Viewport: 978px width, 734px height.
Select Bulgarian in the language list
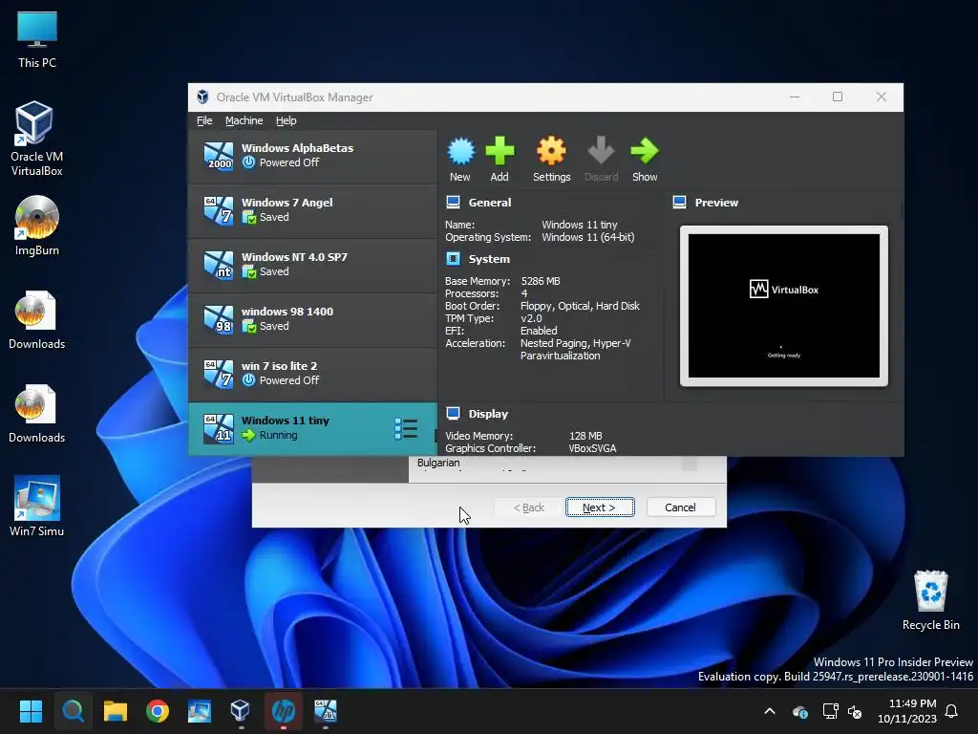(438, 463)
